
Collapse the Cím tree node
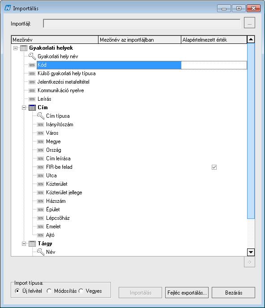pos(24,107)
